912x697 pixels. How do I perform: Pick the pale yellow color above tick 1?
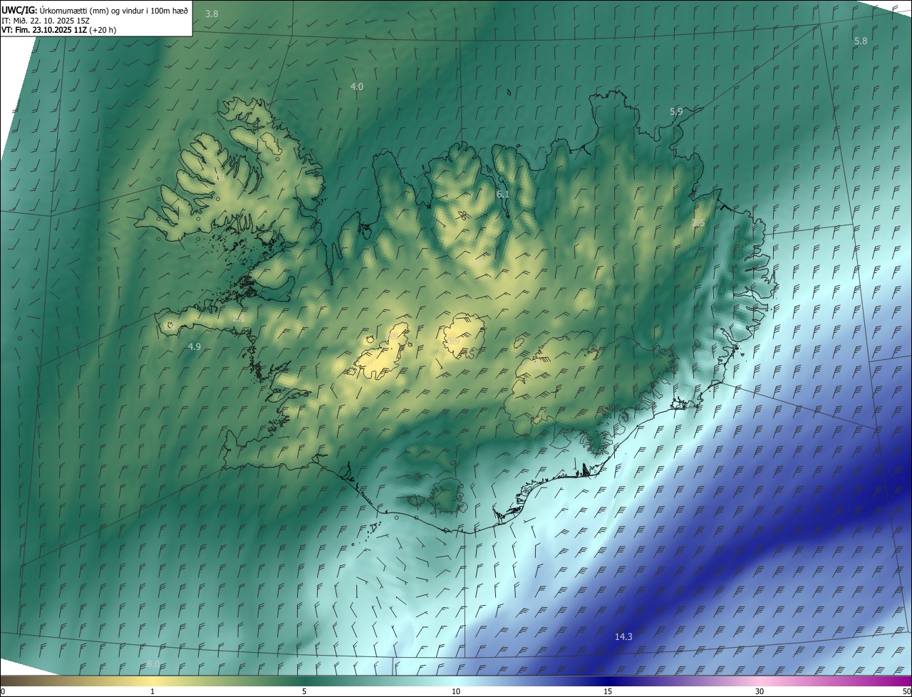pyautogui.click(x=152, y=681)
